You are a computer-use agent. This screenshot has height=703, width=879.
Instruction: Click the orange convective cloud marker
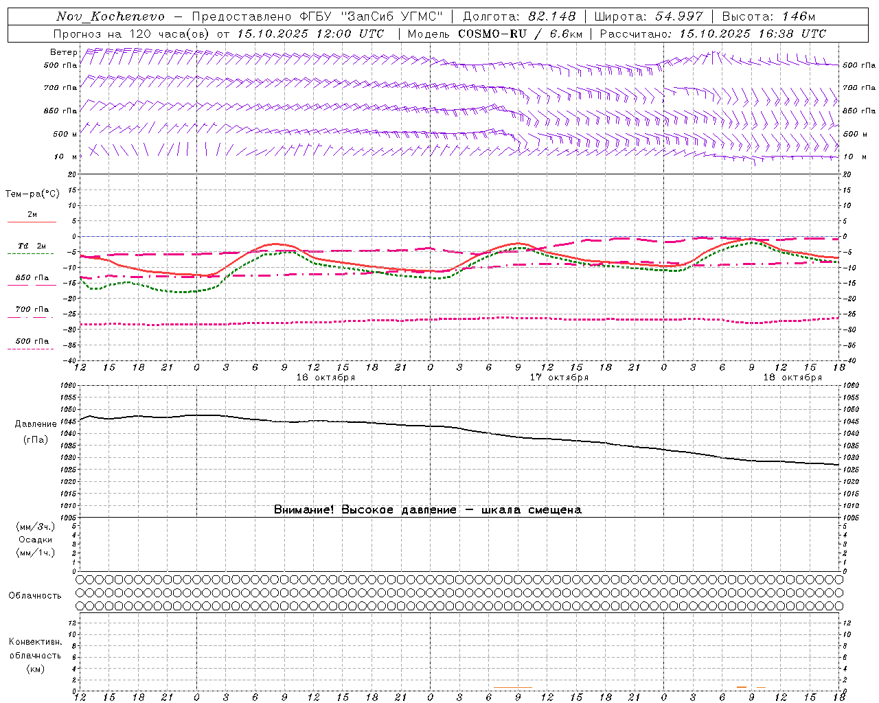coord(742,687)
